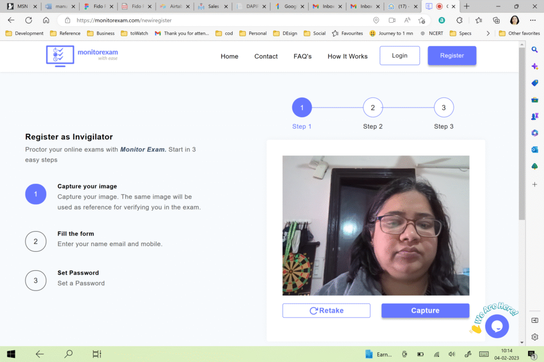Click the browser refresh icon

pos(29,20)
